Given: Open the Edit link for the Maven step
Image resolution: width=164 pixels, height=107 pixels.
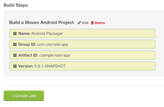Looking at the screenshot, I should [x=83, y=23].
